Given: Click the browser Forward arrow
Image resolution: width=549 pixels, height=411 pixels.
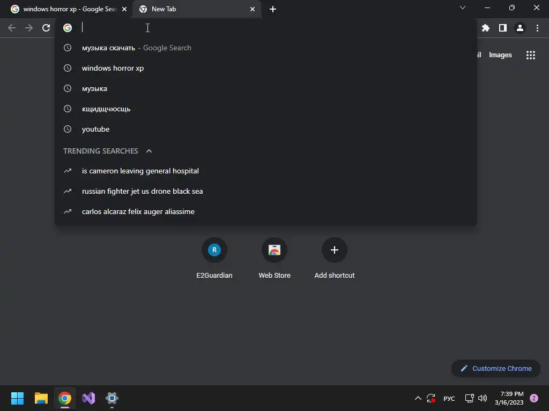Looking at the screenshot, I should [29, 28].
